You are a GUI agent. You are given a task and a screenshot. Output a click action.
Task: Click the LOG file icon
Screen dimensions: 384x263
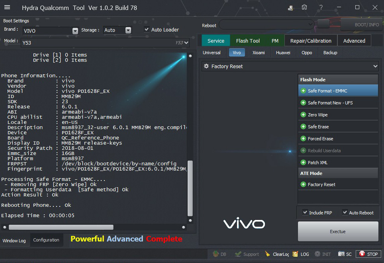[295, 254]
